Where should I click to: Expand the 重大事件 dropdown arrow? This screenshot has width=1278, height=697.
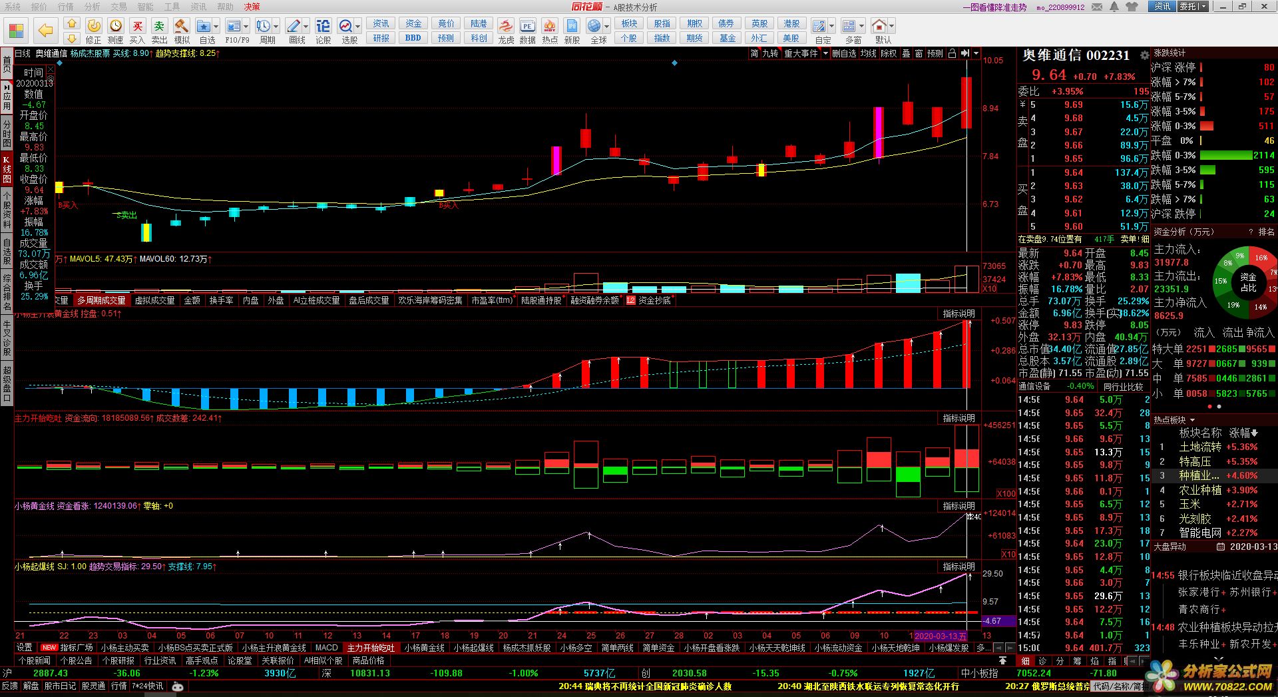coord(825,53)
